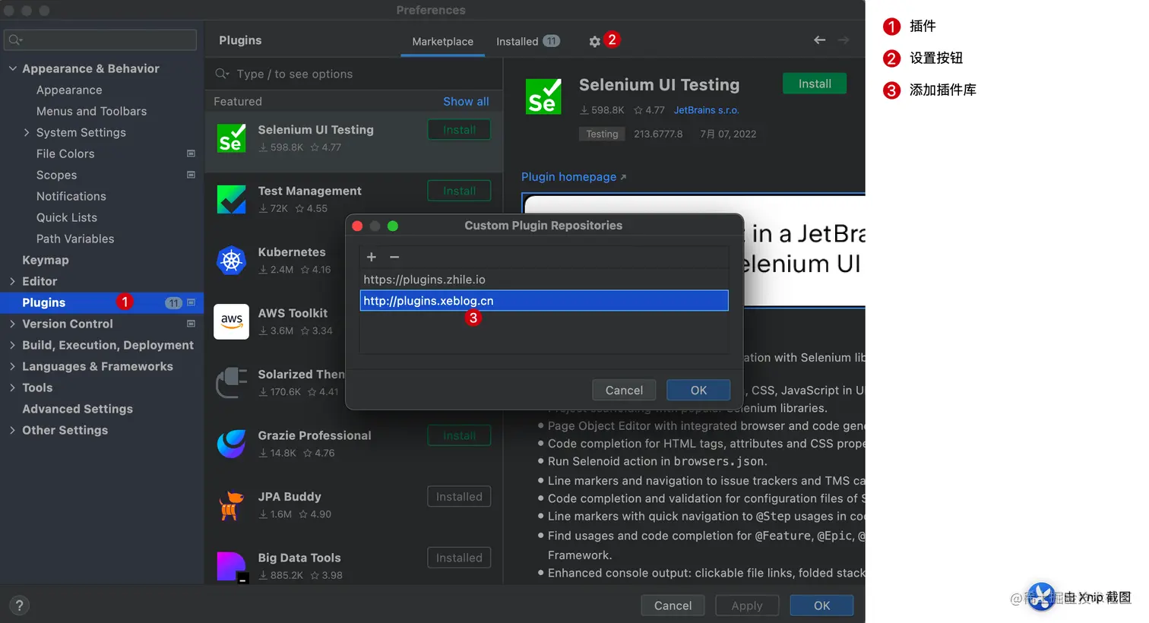Expand the Editor settings section
Image resolution: width=1149 pixels, height=623 pixels.
point(12,281)
